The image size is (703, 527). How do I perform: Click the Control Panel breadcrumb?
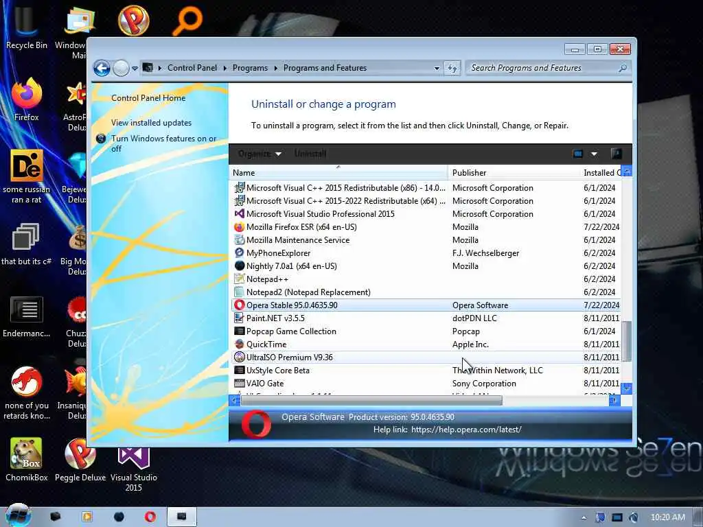coord(192,68)
